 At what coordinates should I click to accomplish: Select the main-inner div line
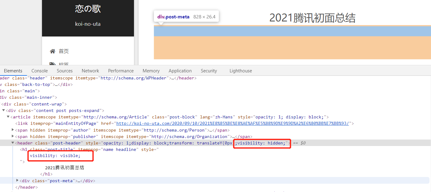29,98
